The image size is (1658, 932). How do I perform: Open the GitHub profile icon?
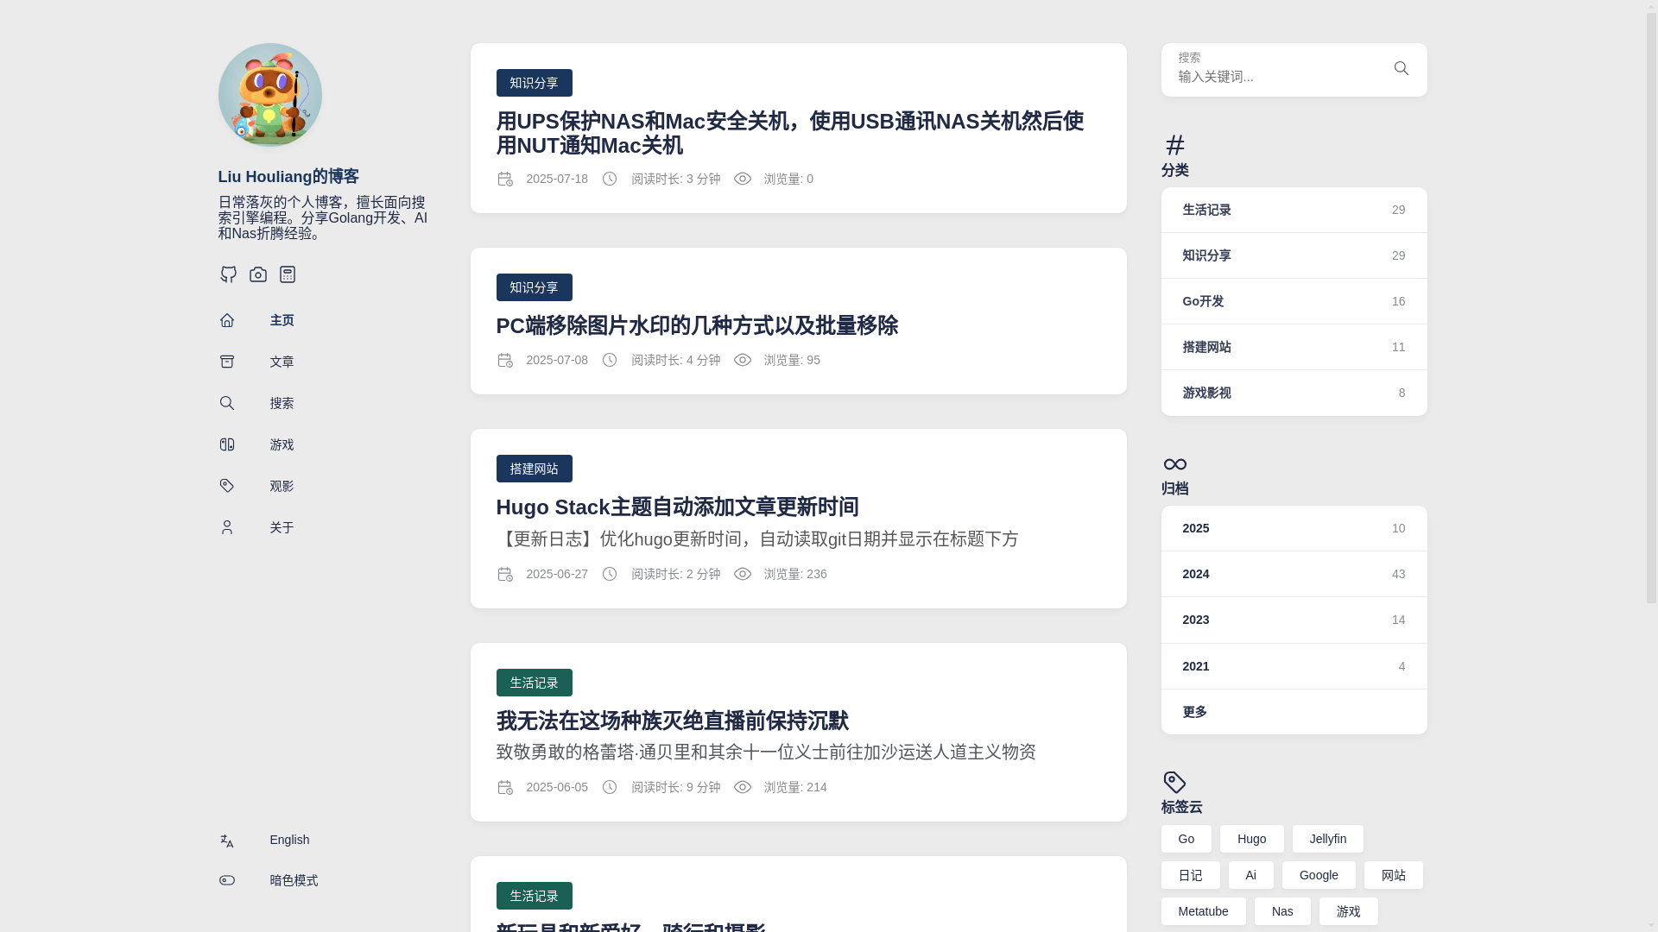(x=228, y=274)
